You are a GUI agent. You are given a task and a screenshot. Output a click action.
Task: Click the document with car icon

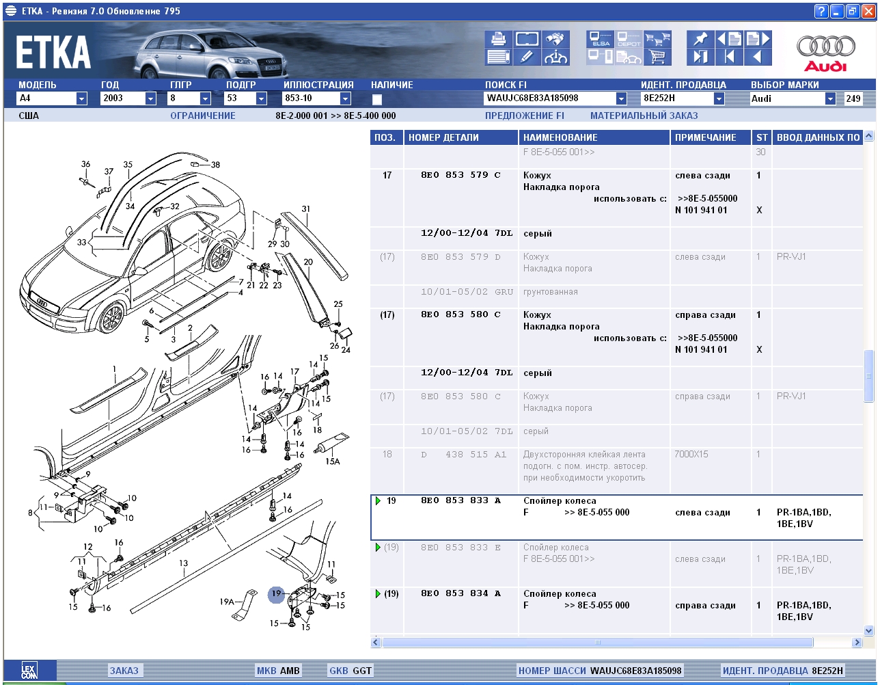[629, 57]
